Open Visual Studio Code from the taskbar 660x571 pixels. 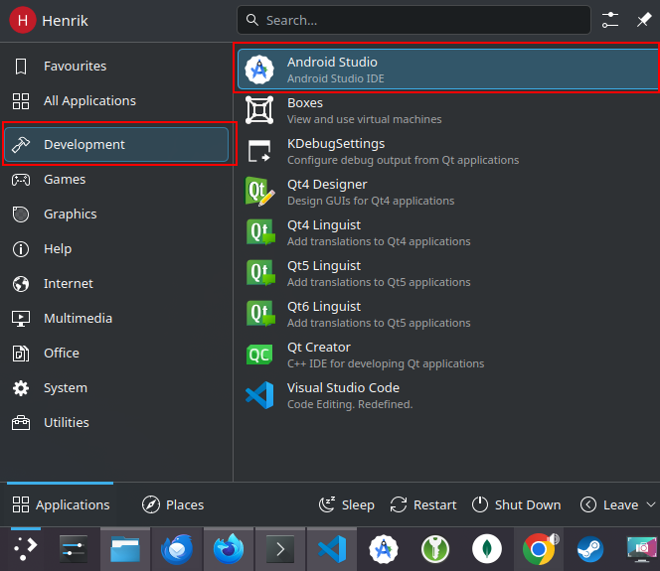pos(332,549)
